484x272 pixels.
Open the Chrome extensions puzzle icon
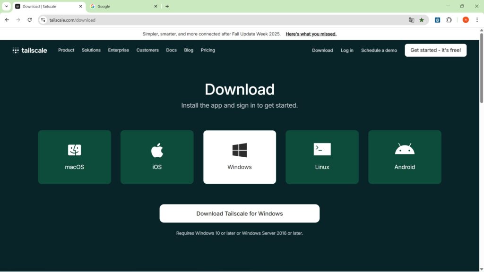[x=449, y=20]
